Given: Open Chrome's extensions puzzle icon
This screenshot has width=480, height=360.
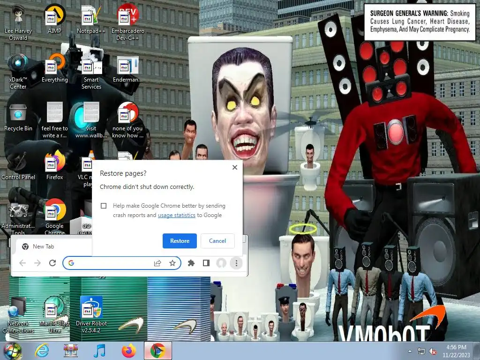Looking at the screenshot, I should point(191,263).
